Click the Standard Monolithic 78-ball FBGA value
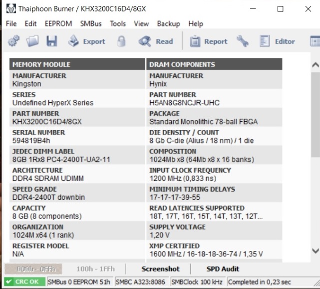This screenshot has width=320, height=289. coord(204,122)
